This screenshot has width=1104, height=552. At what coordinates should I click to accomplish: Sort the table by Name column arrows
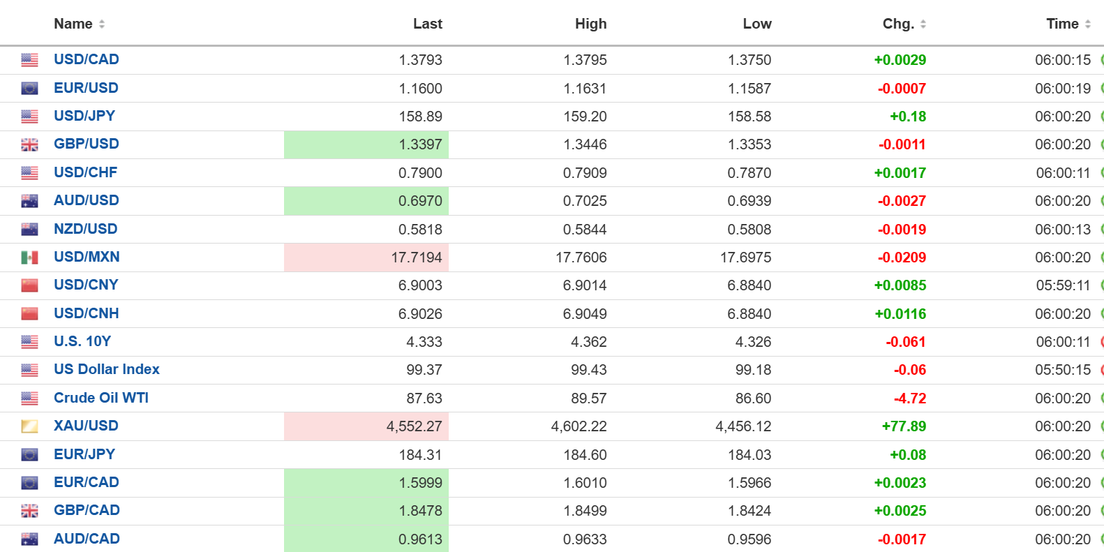(102, 24)
